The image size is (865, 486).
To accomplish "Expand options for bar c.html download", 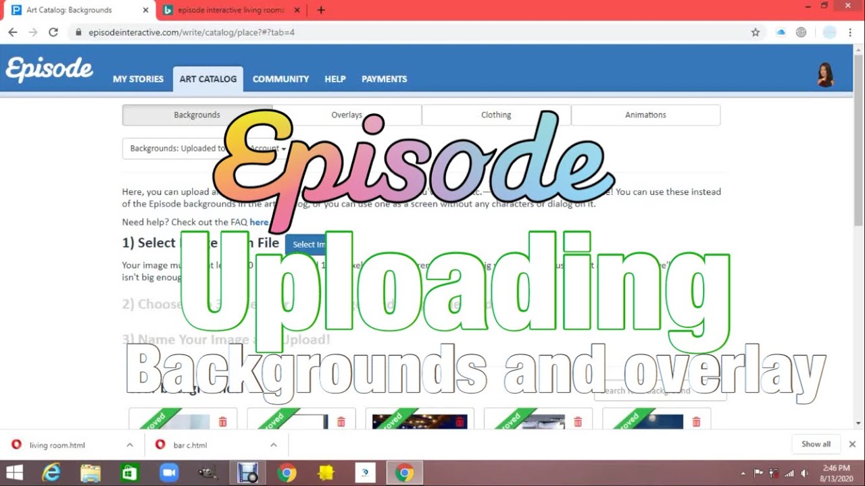I will [273, 445].
